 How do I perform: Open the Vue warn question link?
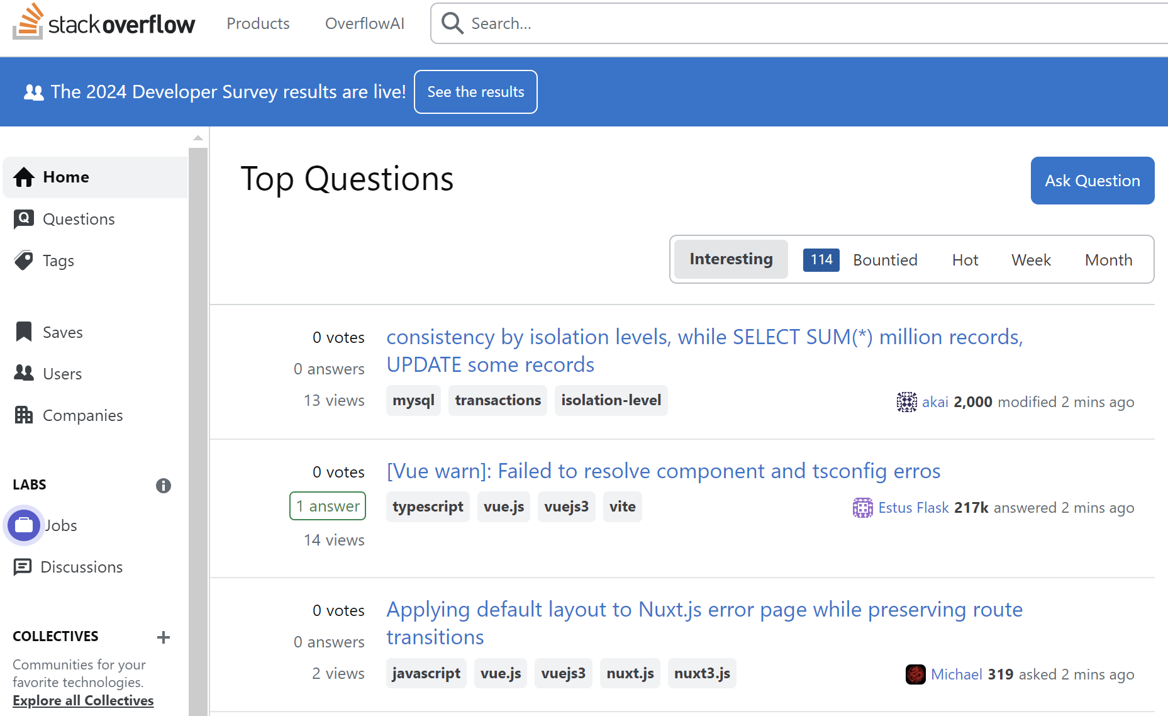[664, 471]
